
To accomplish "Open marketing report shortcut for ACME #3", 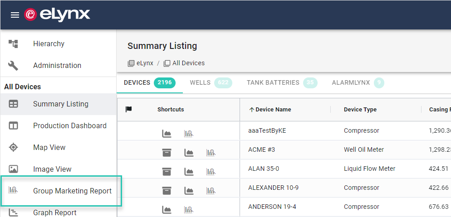I will coord(211,153).
